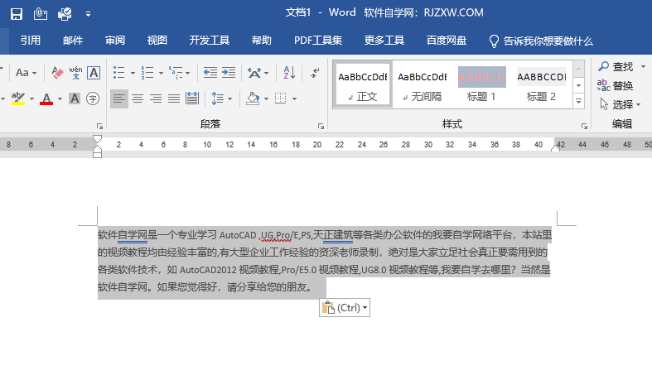The image size is (652, 375).
Task: Select the 正文 style
Action: click(363, 85)
